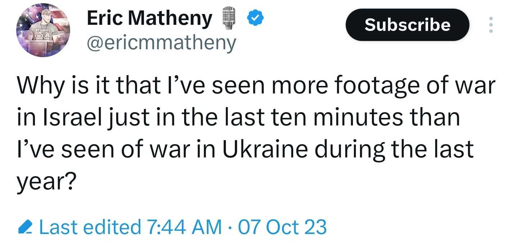
Task: Open the @ericmmatheny handle link
Action: click(161, 43)
